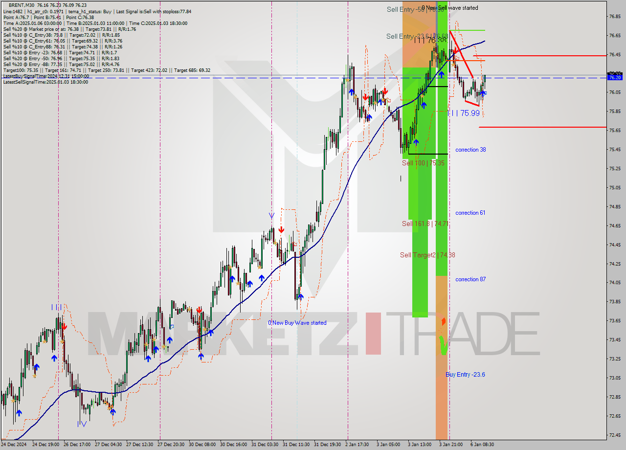This screenshot has width=626, height=450.
Task: Click the 73.25 price axis value
Action: point(615,359)
